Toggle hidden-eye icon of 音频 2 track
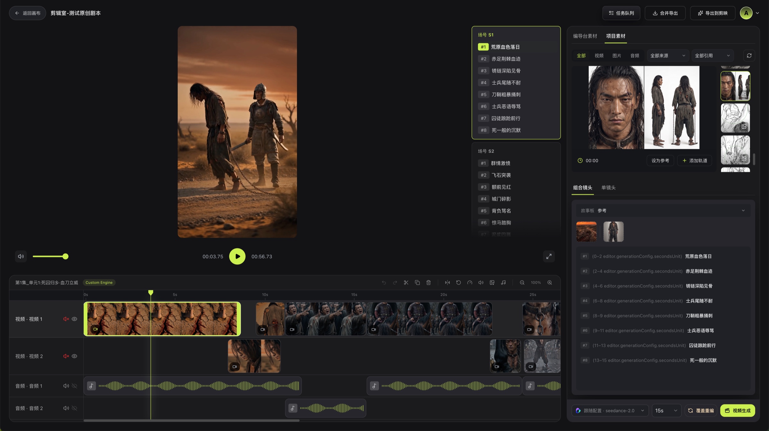 click(x=74, y=408)
